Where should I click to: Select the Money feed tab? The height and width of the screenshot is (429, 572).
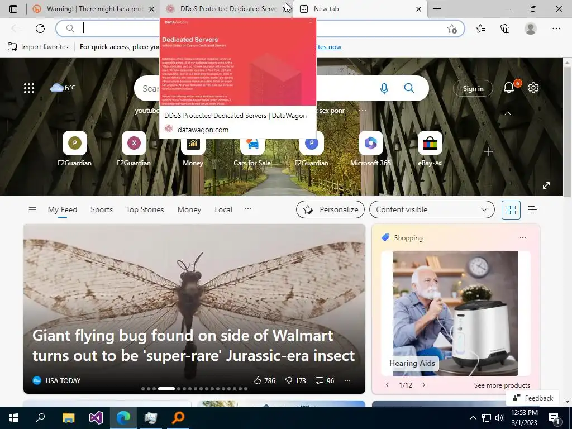(x=189, y=210)
